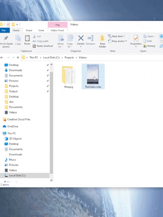The height and width of the screenshot is (217, 163).
Task: Click the pink Play contextual tab header
Action: coord(58,25)
